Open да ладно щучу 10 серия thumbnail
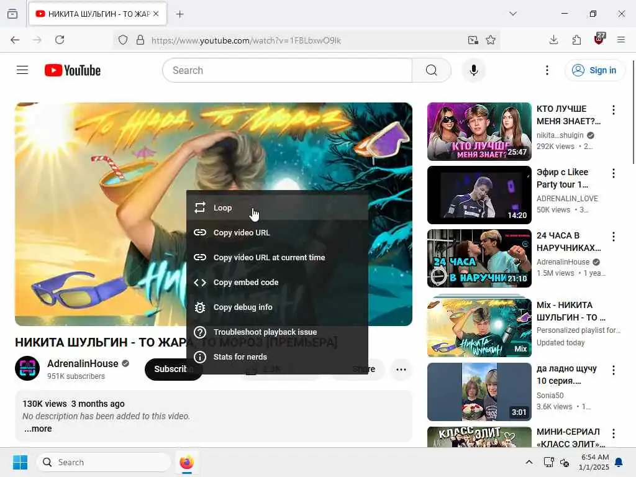 click(x=479, y=392)
